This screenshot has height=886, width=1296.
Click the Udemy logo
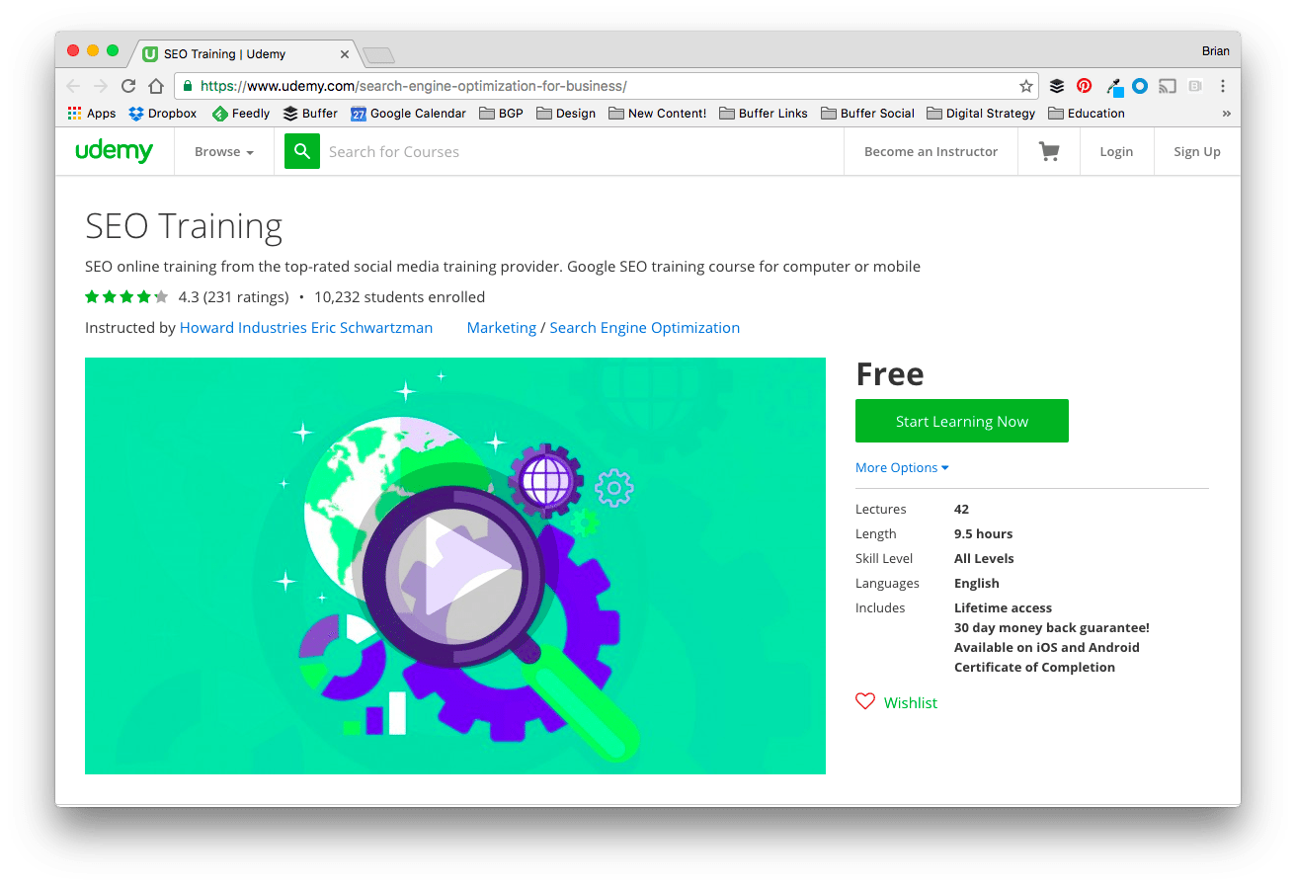pos(115,150)
